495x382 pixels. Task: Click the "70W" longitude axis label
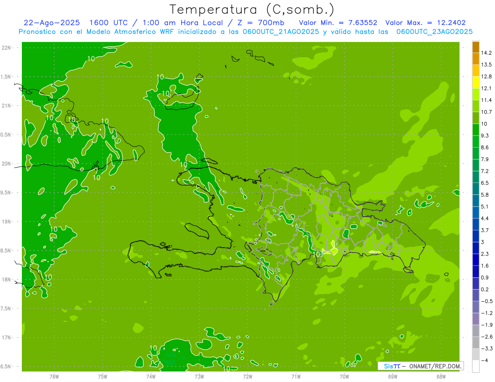point(344,377)
